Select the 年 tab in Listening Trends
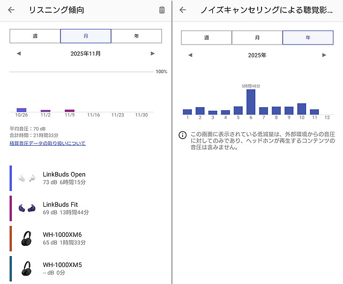This screenshot has height=284, width=343. tap(136, 36)
